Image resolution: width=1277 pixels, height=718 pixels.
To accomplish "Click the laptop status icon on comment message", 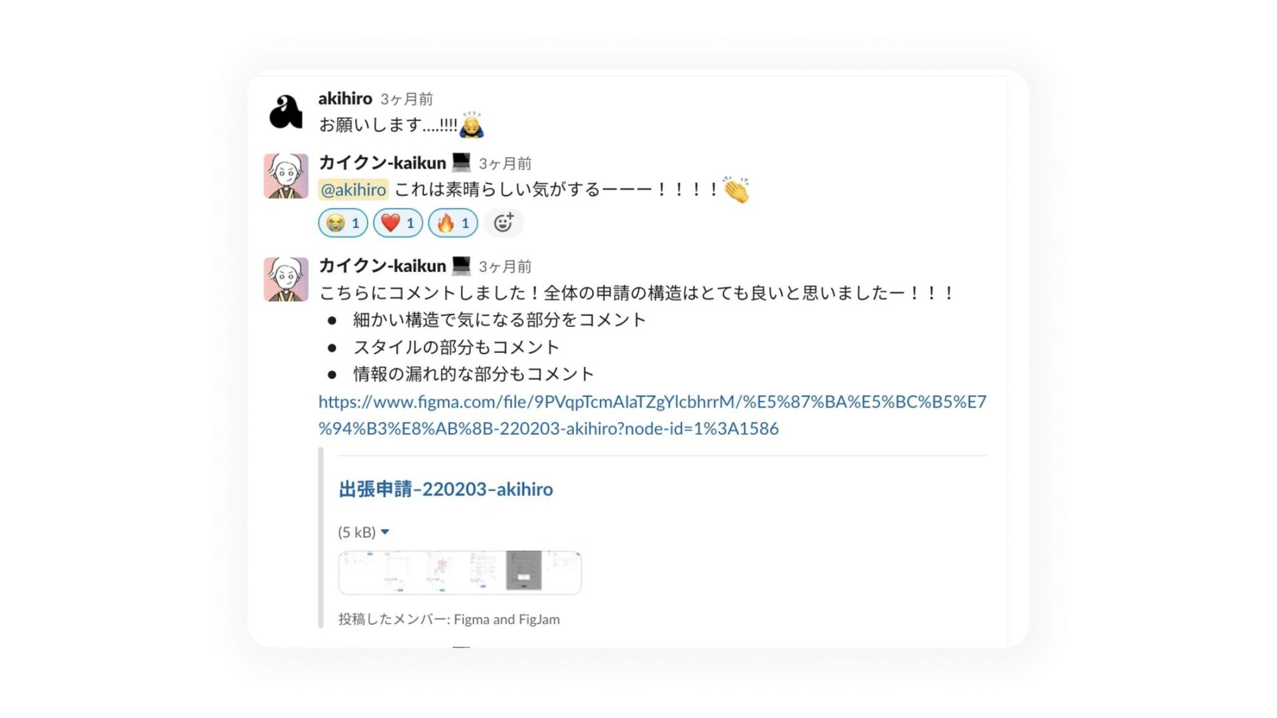I will coord(461,266).
